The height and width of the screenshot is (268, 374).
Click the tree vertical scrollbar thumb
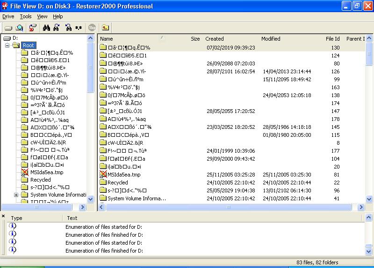point(90,67)
